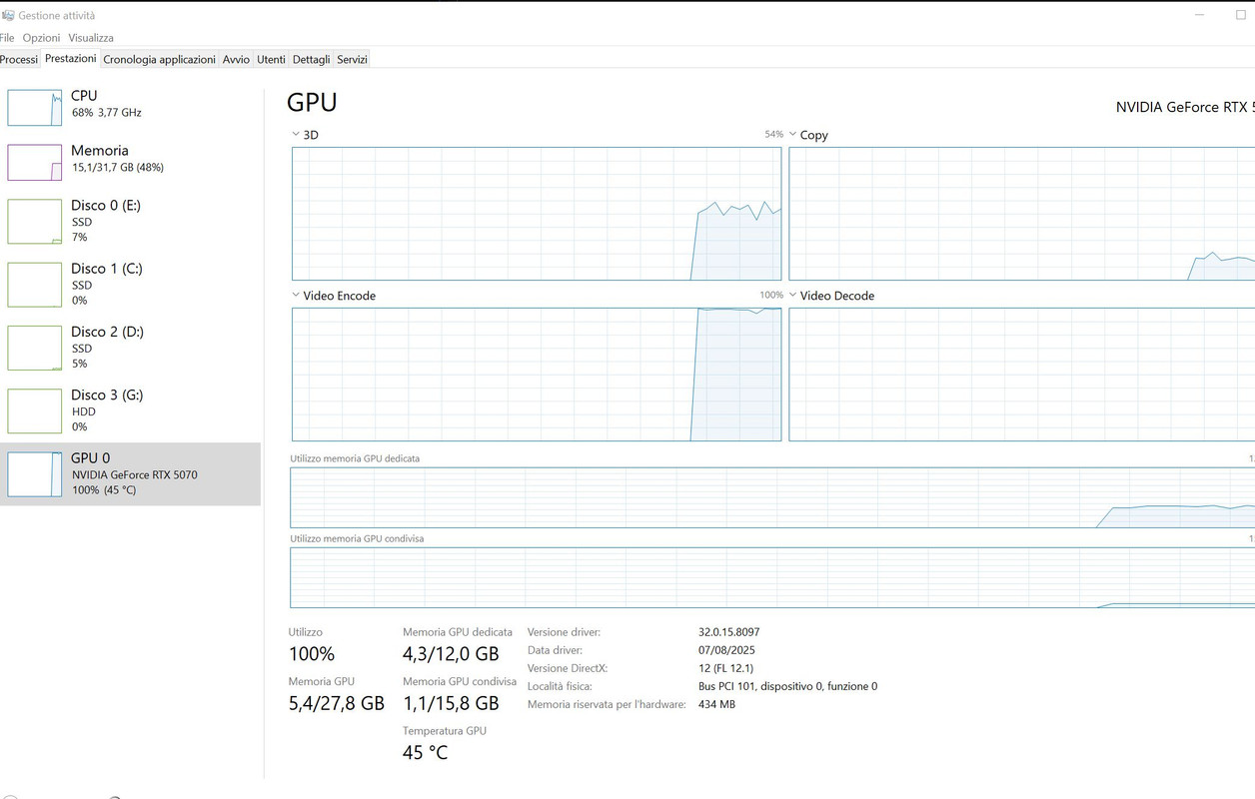1255x799 pixels.
Task: Click the 5,4/27,8 GB memory value
Action: (x=337, y=703)
